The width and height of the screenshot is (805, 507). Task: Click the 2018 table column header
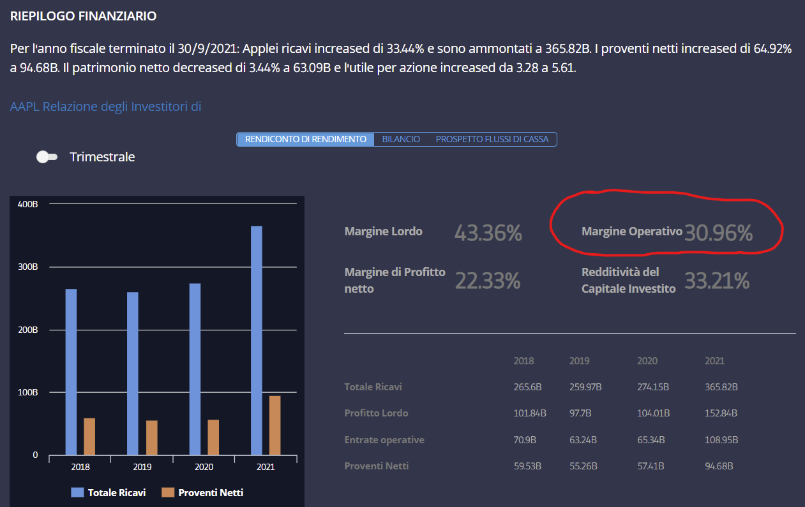(523, 361)
